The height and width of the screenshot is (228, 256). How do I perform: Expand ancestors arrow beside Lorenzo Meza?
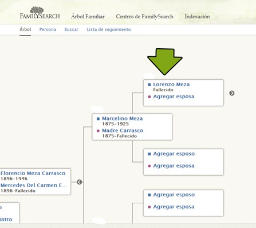(232, 93)
